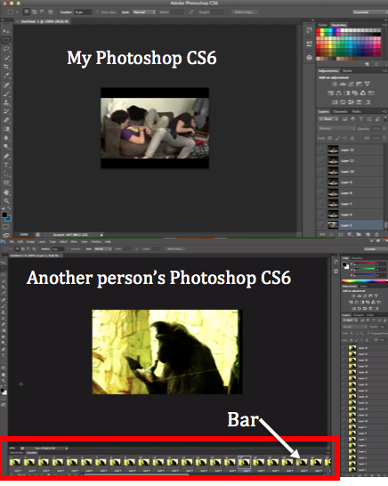388x486 pixels.
Task: Toggle visibility of Layer 12
Action: click(321, 150)
